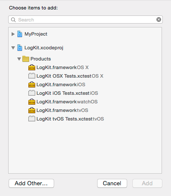Click the Add button
The image size is (171, 196).
click(147, 183)
